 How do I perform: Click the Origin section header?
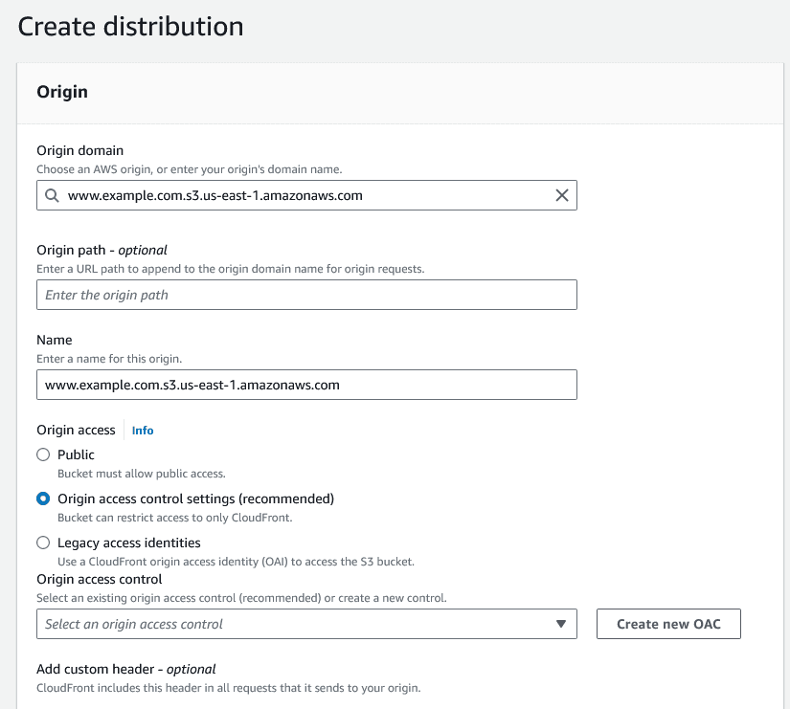(62, 92)
